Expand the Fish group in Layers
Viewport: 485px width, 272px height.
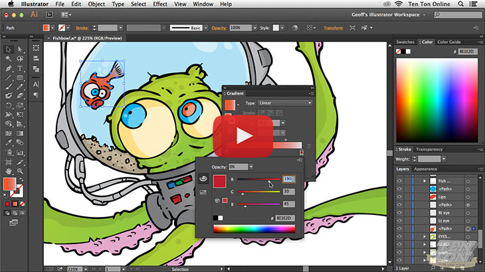(425, 181)
